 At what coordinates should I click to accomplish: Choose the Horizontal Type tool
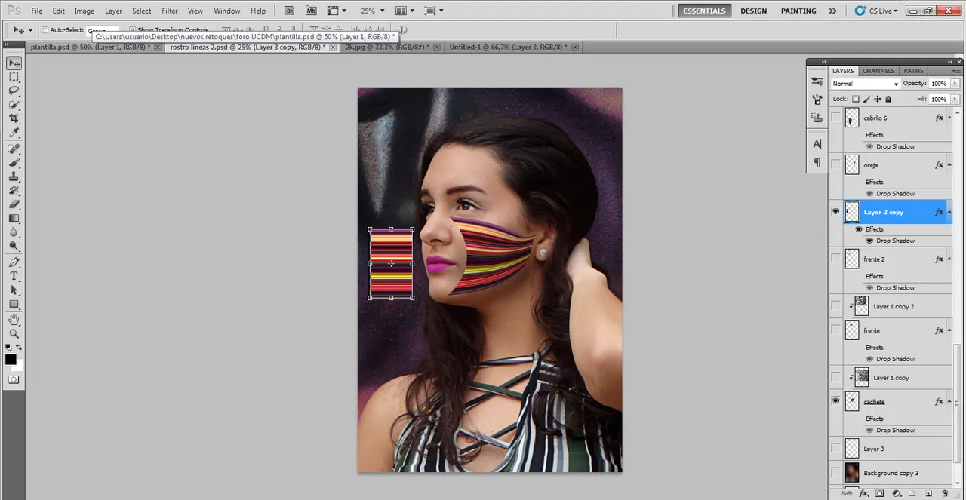click(14, 276)
